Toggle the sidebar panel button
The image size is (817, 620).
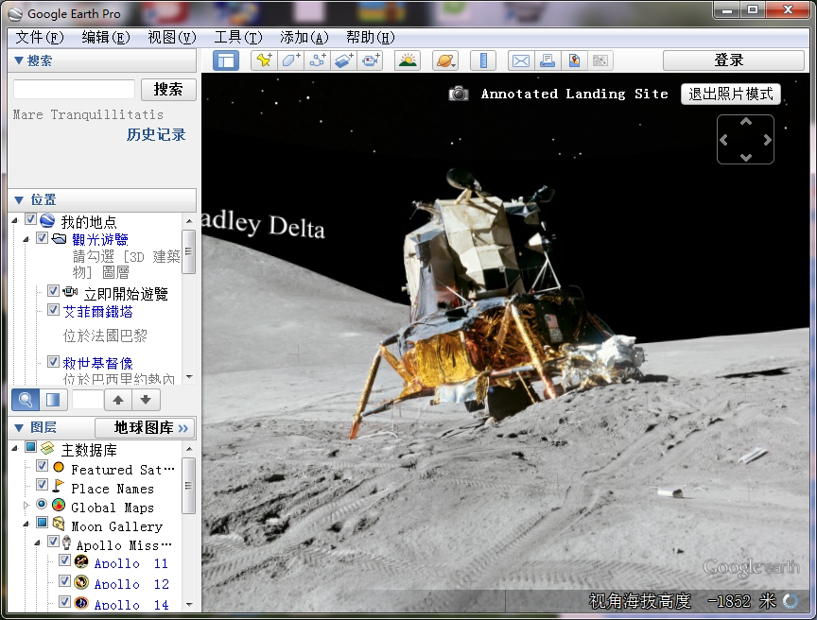pyautogui.click(x=226, y=60)
